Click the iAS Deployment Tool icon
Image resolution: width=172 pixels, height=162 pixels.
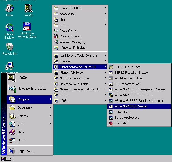(x=111, y=84)
